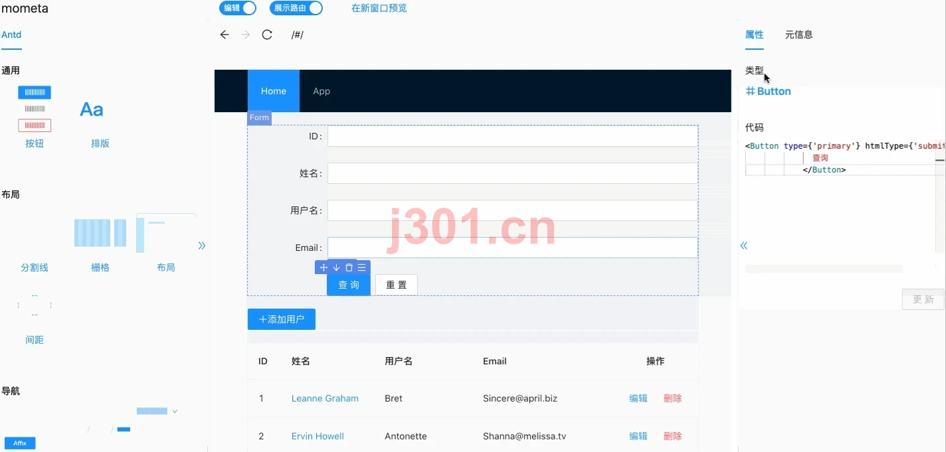Click 编辑 for Ervin Howell
946x452 pixels.
coord(638,436)
